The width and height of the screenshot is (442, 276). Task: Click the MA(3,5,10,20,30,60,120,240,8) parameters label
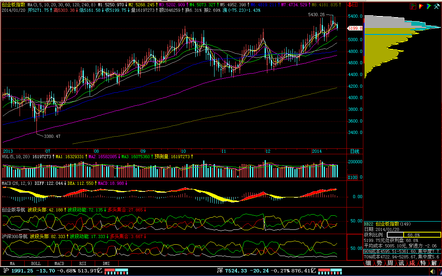(62, 5)
